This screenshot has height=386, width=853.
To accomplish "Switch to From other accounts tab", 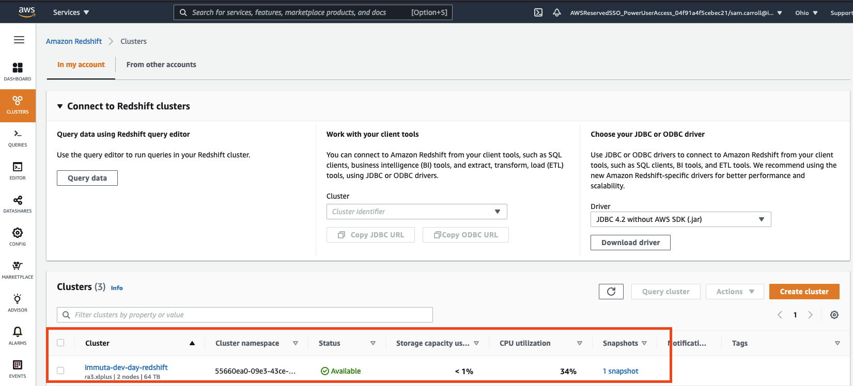I will (x=161, y=65).
